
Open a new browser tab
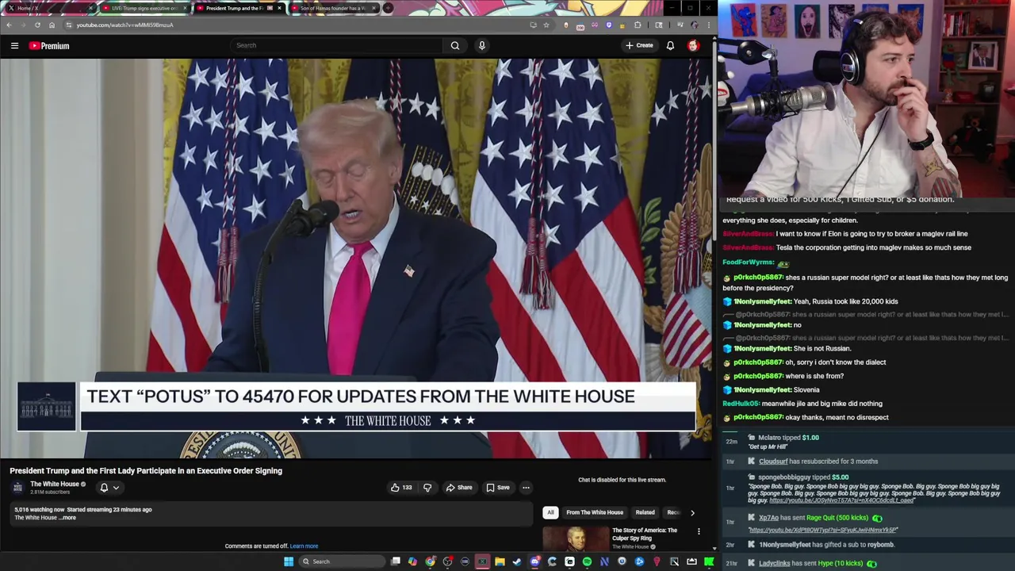click(x=388, y=8)
